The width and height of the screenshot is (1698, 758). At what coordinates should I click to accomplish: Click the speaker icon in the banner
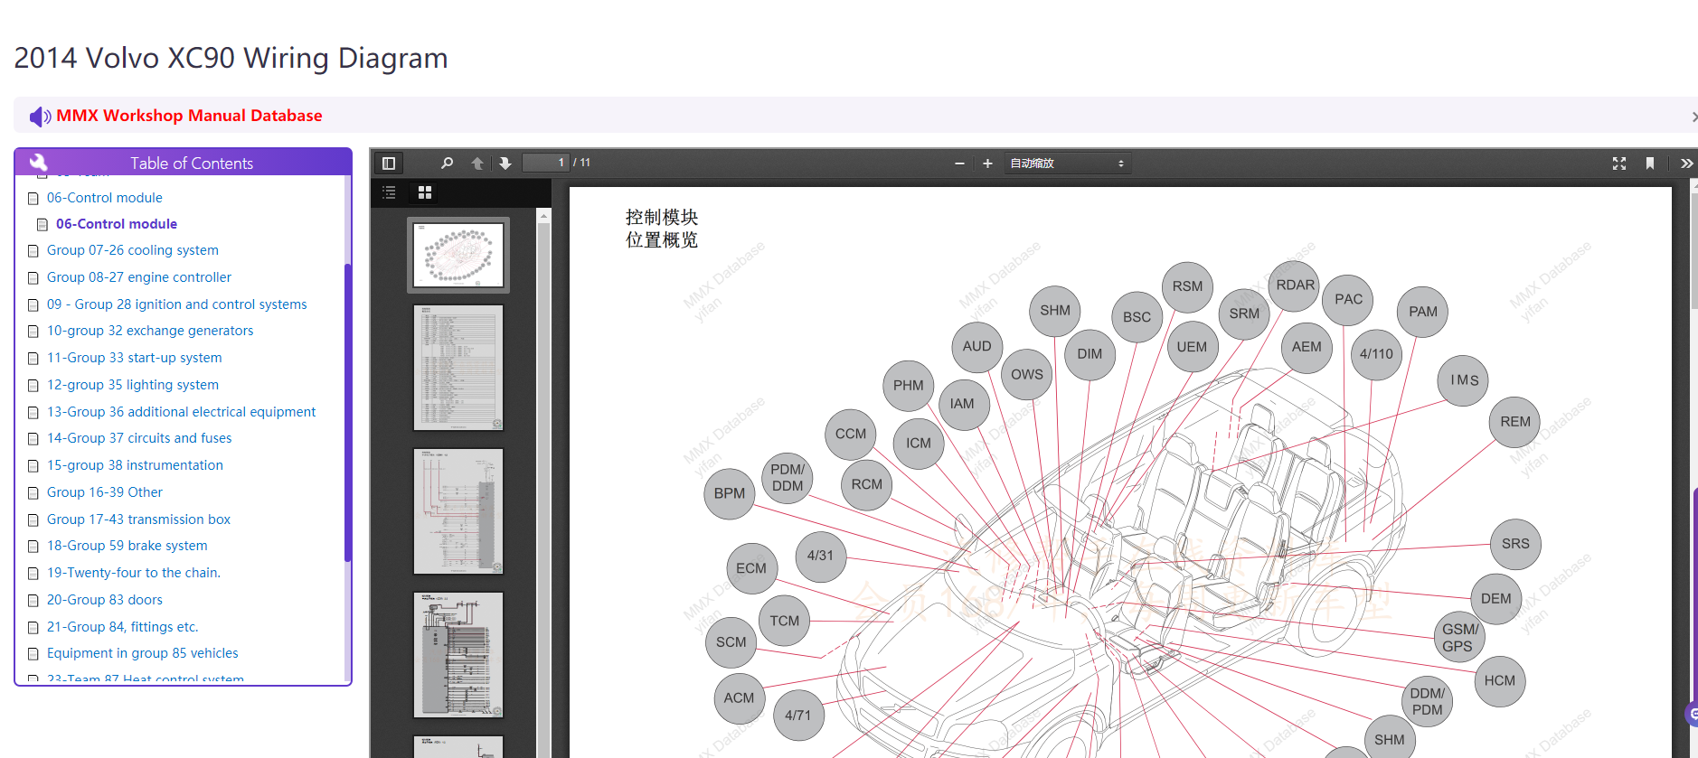coord(40,117)
